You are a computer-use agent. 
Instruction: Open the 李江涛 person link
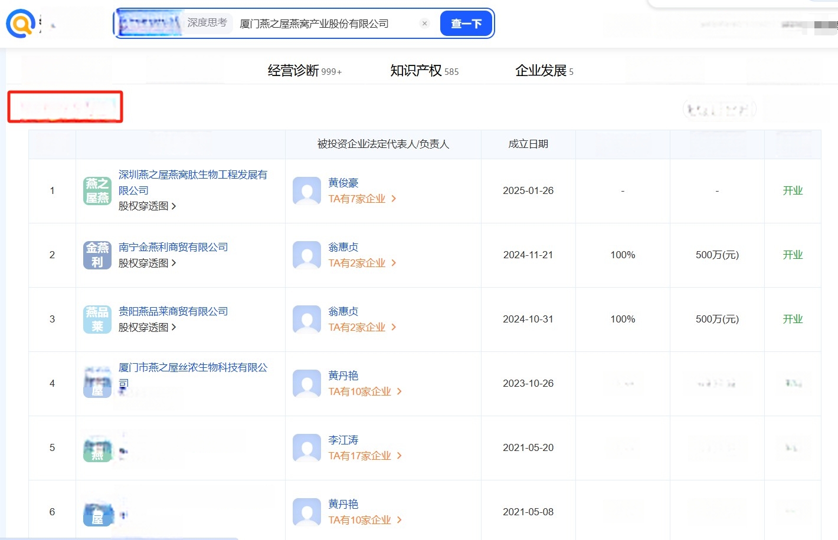pyautogui.click(x=343, y=440)
